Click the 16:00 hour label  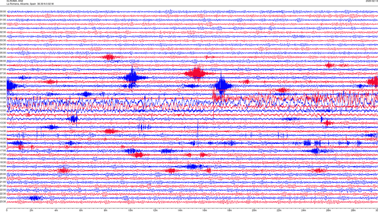pos(3,143)
